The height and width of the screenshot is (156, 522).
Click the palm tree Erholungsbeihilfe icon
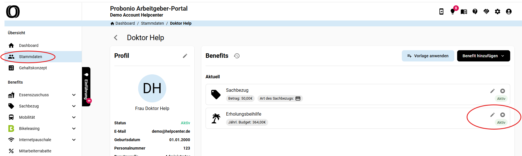[x=216, y=118]
